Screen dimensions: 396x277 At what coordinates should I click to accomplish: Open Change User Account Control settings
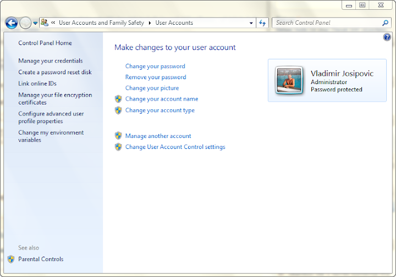175,147
